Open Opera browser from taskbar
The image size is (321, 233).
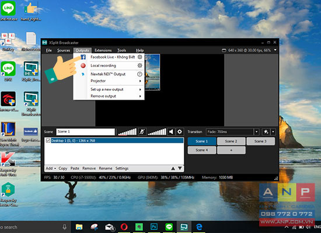coord(124,227)
